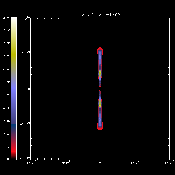Click the colorbar label 7.656

(7, 30)
